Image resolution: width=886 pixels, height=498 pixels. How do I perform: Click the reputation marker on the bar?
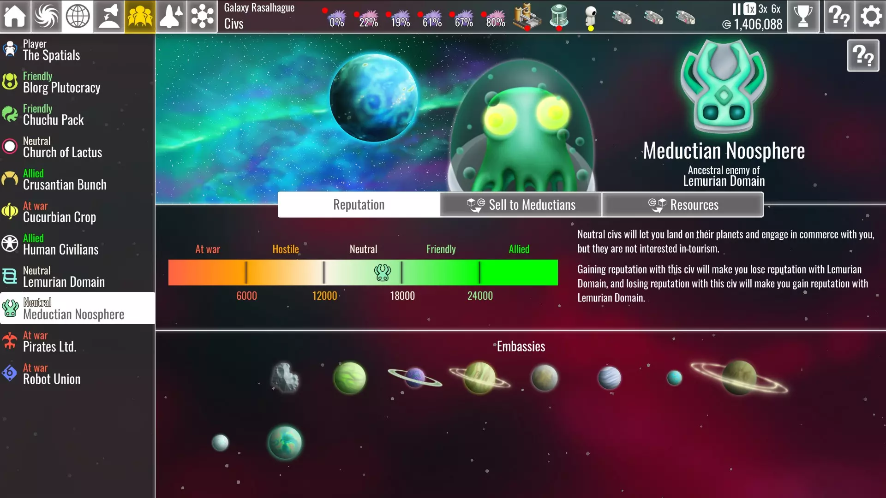382,273
